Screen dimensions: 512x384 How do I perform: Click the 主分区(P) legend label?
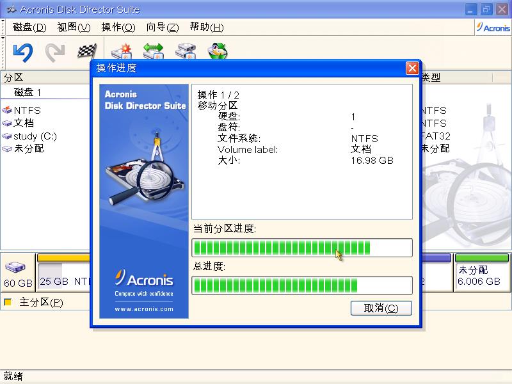(x=41, y=303)
